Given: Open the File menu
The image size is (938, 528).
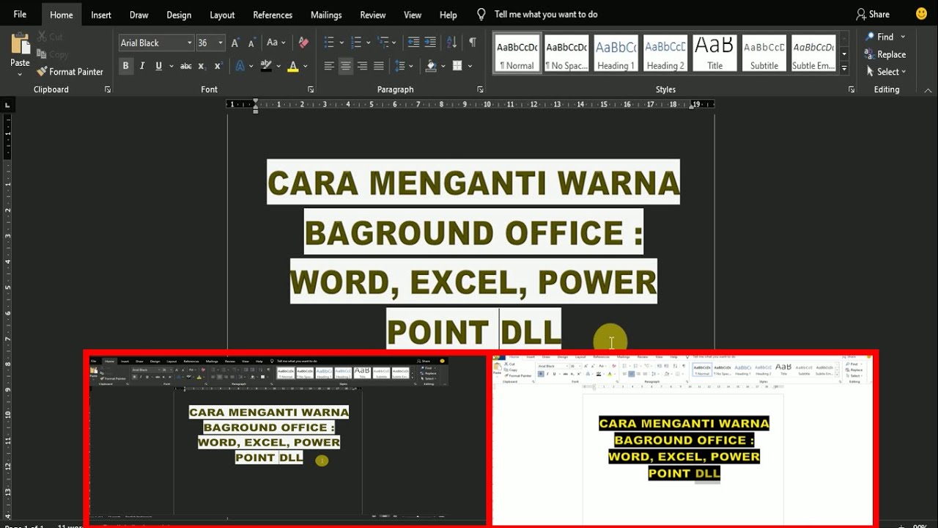Looking at the screenshot, I should coord(20,14).
